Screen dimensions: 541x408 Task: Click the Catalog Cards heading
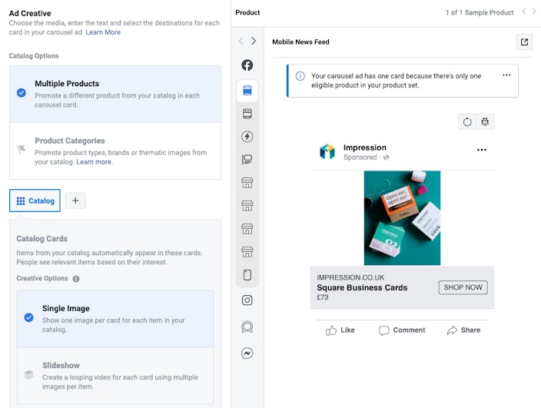point(41,239)
